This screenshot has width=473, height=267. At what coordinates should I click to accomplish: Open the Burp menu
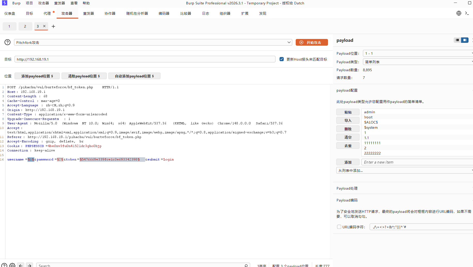[x=16, y=3]
